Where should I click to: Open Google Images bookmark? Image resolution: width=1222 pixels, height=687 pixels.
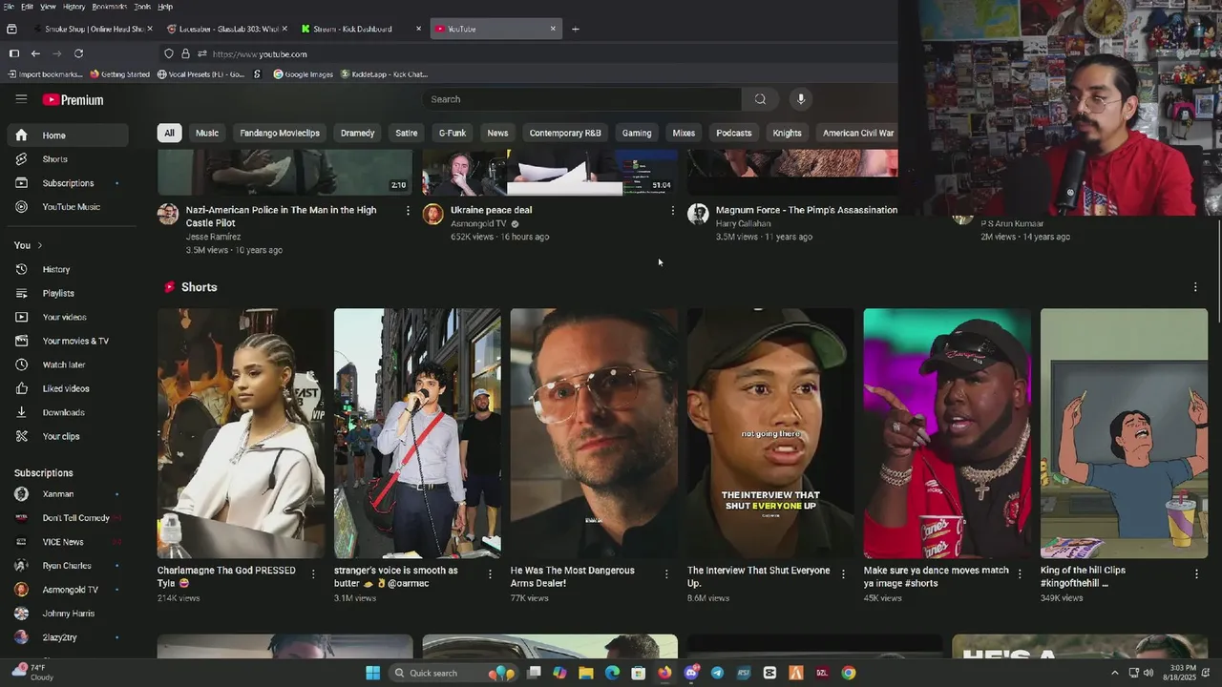pos(303,74)
